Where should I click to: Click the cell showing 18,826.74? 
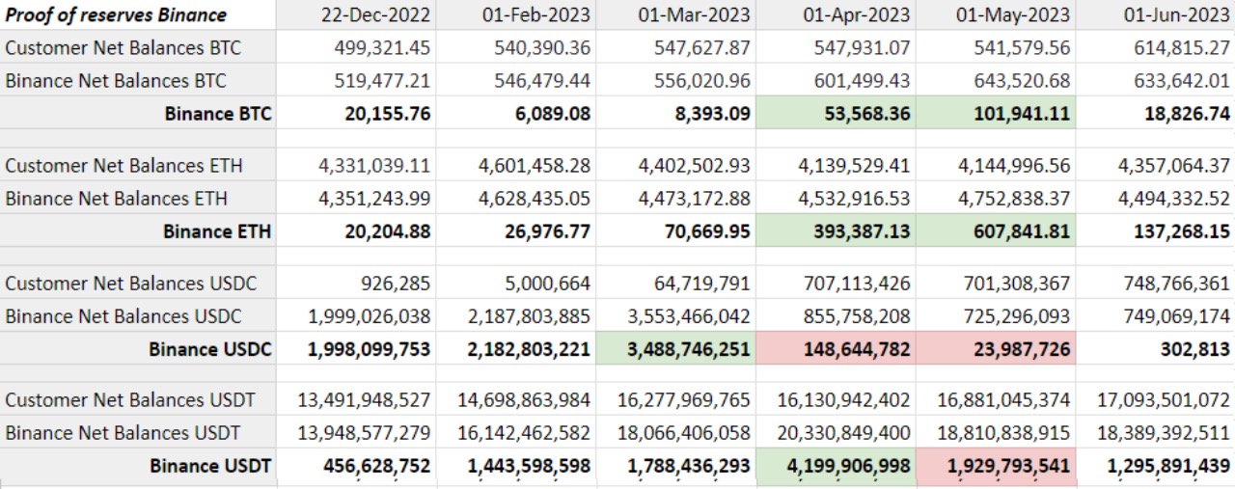[1156, 114]
